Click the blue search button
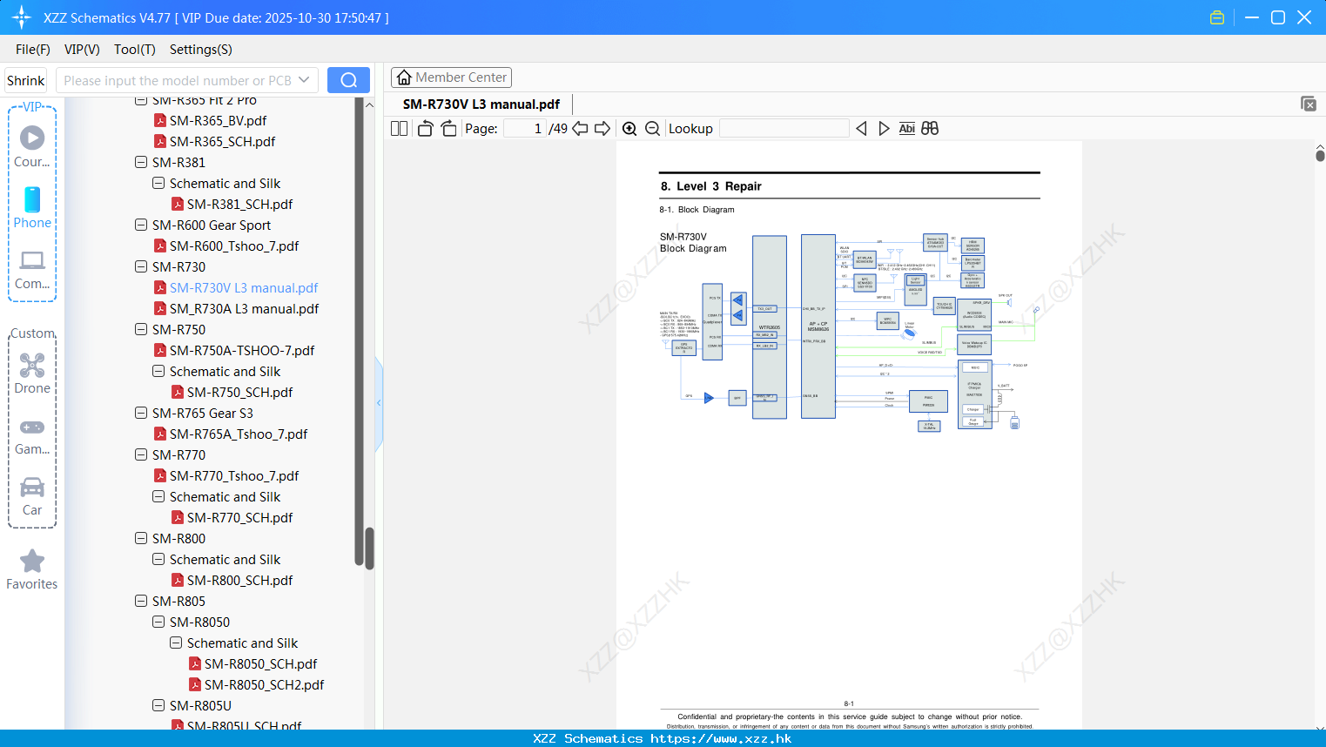The image size is (1326, 747). point(348,80)
